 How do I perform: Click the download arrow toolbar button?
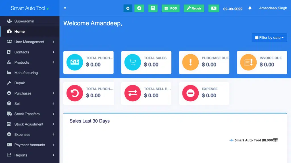(128, 8)
